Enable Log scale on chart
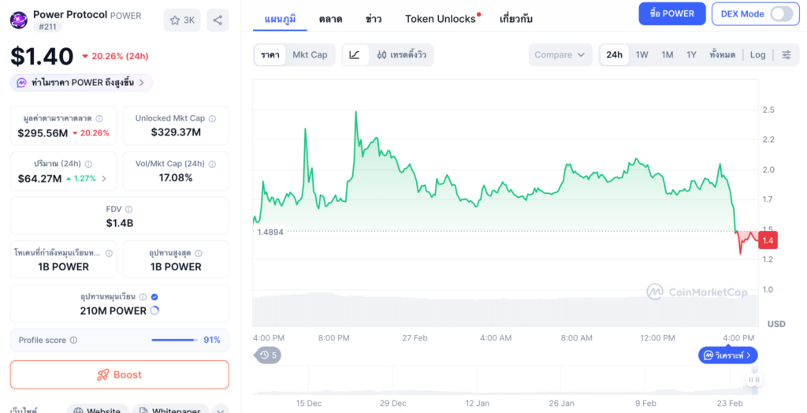The height and width of the screenshot is (413, 807). 757,54
